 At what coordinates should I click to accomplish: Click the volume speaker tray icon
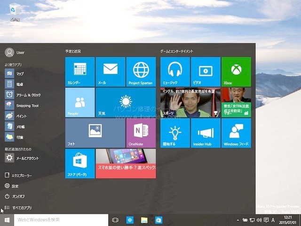[x=259, y=220]
